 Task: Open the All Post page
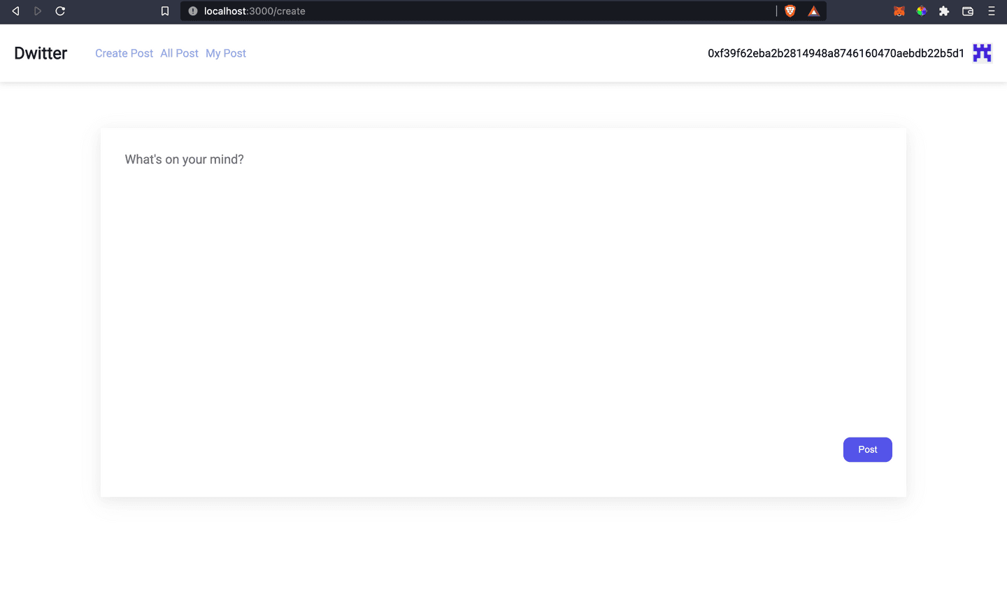[179, 53]
